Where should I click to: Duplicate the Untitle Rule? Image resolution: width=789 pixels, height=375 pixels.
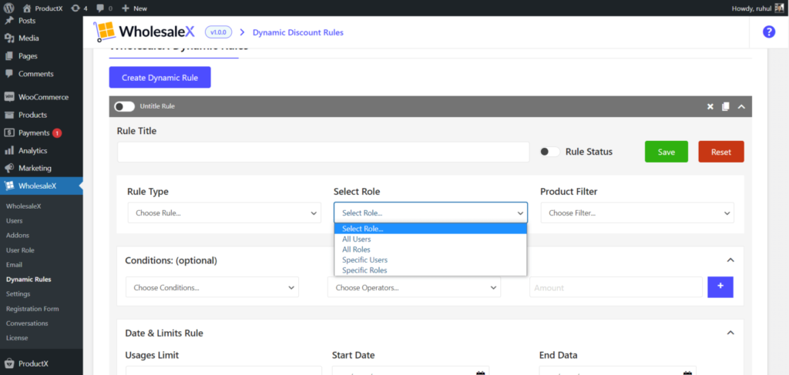coord(725,106)
